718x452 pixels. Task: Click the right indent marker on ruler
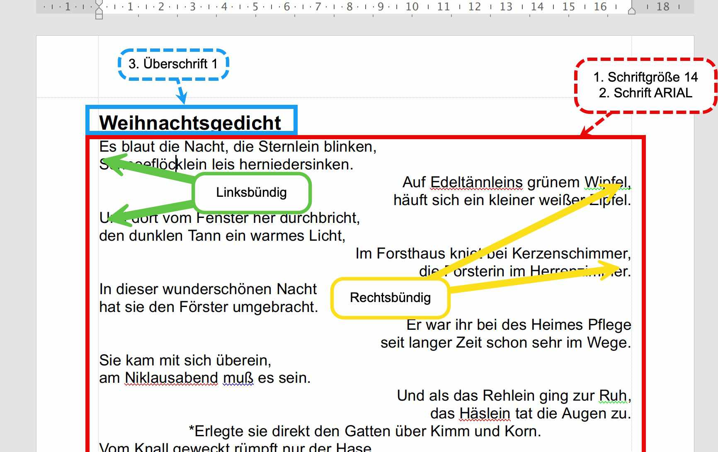click(x=631, y=10)
